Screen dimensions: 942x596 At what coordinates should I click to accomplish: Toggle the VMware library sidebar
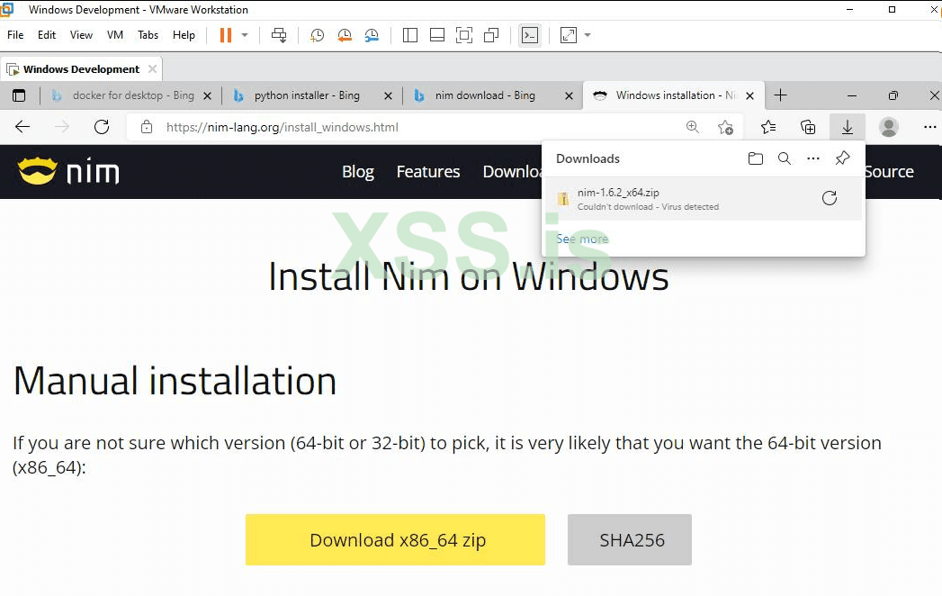point(409,35)
